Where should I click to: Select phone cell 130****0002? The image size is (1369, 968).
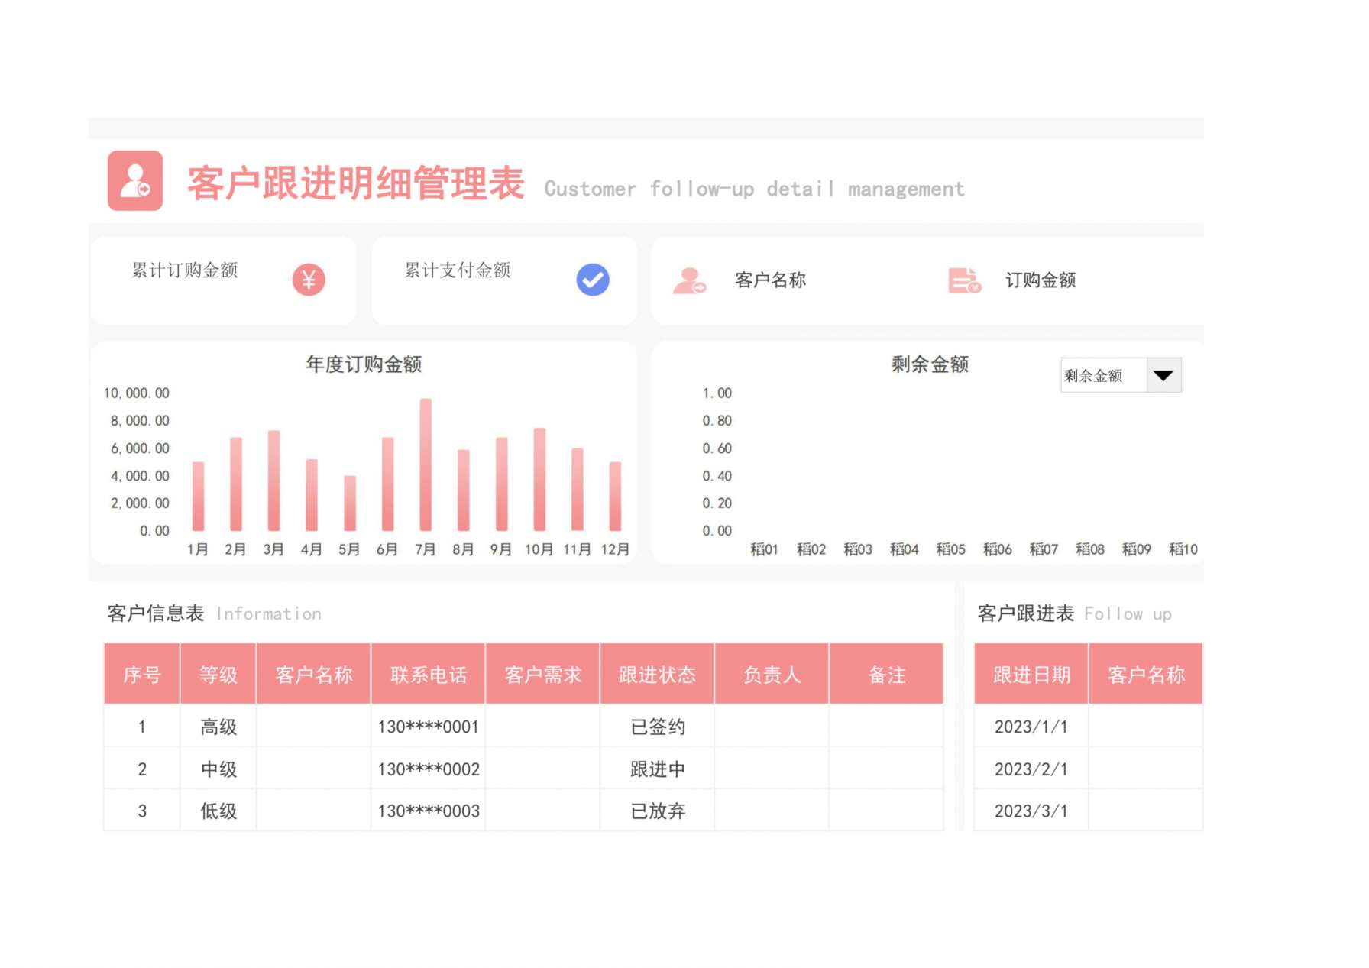pyautogui.click(x=429, y=769)
